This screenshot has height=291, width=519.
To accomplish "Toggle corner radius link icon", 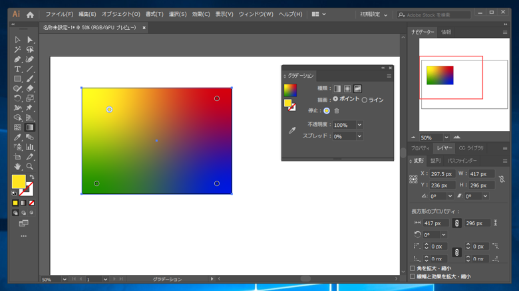I will point(456,252).
